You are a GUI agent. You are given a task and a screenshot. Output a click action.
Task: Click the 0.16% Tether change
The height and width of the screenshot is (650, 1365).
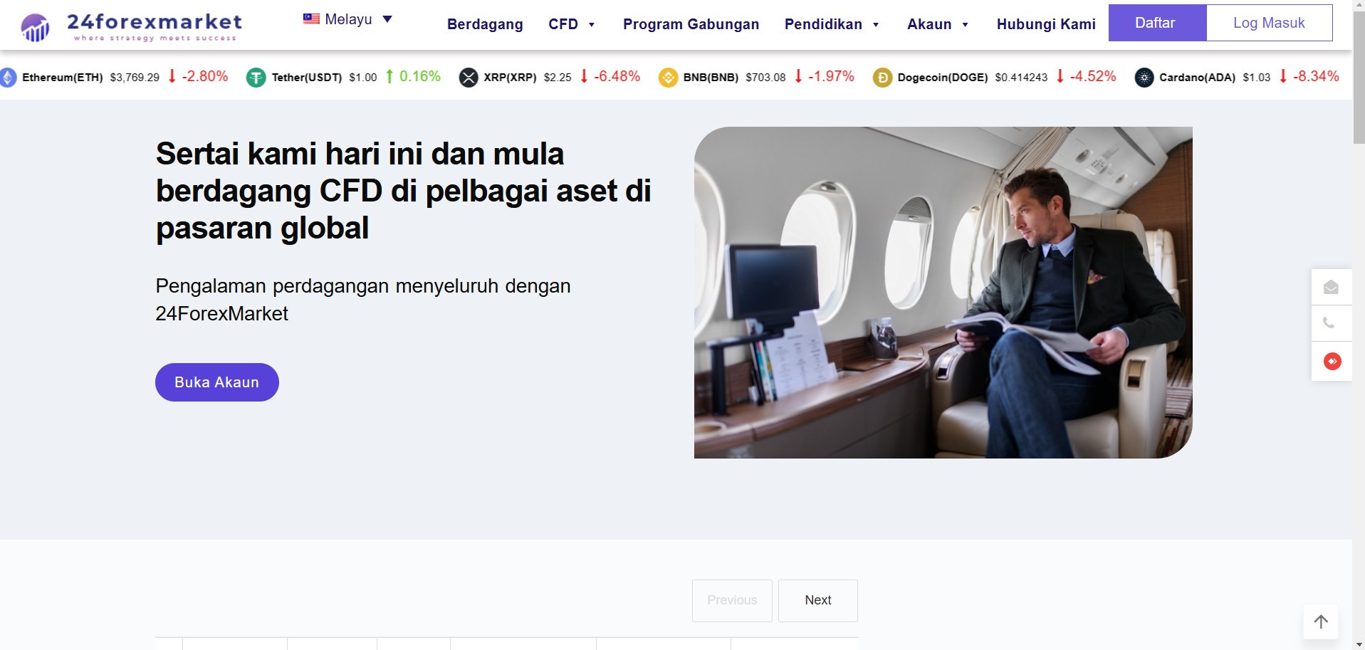point(420,76)
